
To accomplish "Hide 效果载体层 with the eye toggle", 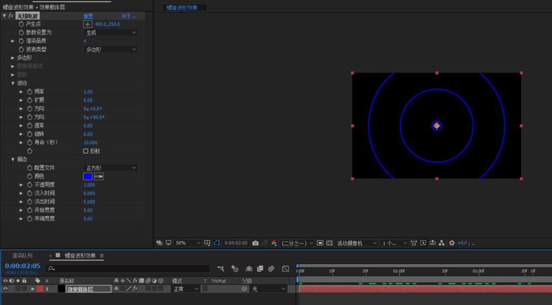I will [5, 288].
